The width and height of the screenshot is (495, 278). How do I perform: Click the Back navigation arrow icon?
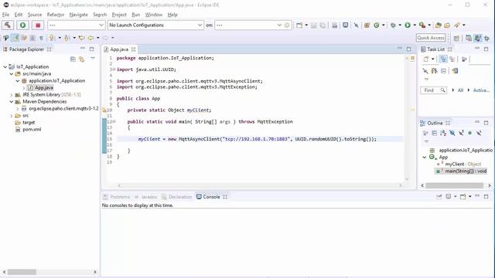click(x=91, y=38)
